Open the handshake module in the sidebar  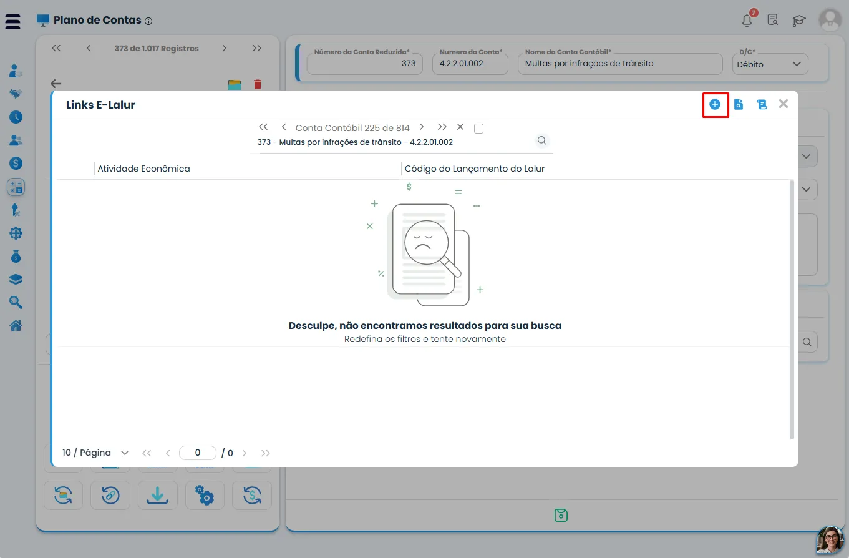(16, 94)
